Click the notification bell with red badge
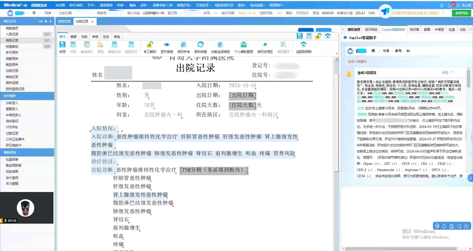 pos(450,6)
